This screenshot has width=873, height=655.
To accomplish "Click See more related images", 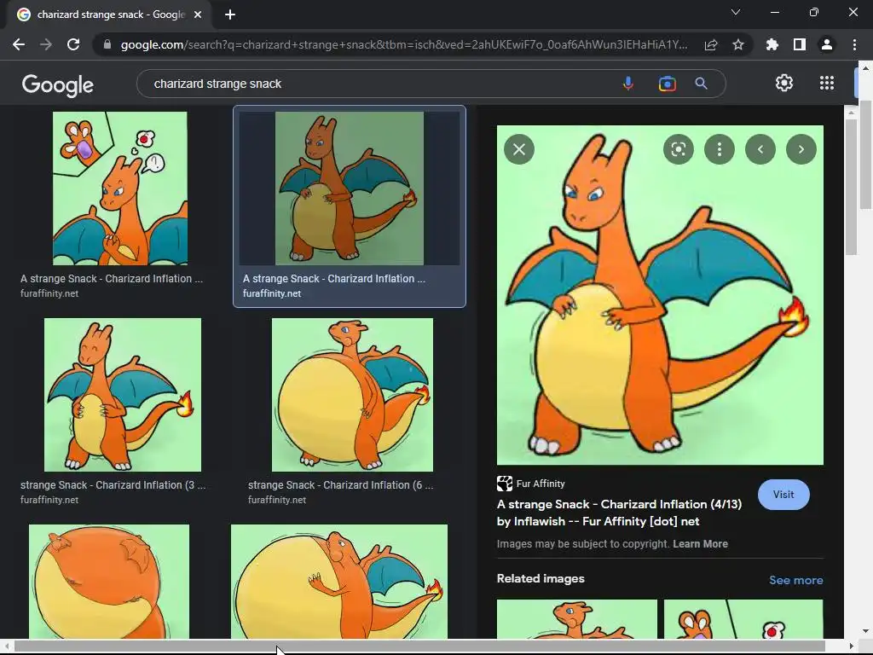I will click(795, 580).
